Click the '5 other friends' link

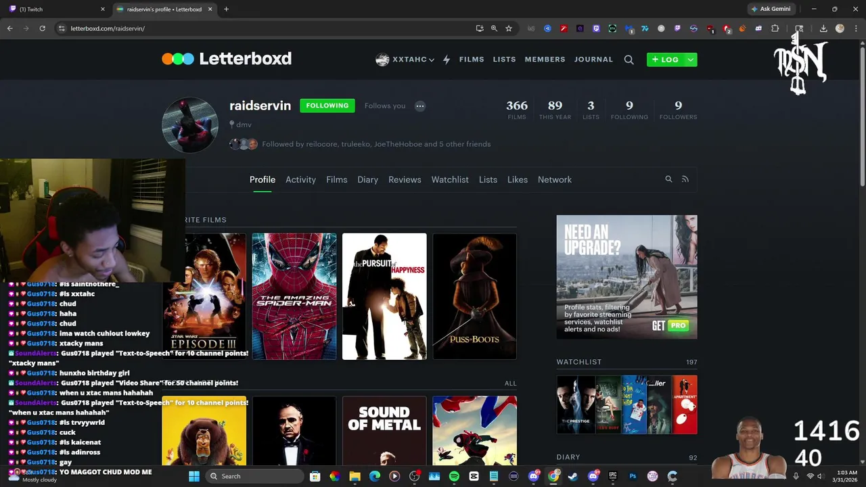point(465,144)
